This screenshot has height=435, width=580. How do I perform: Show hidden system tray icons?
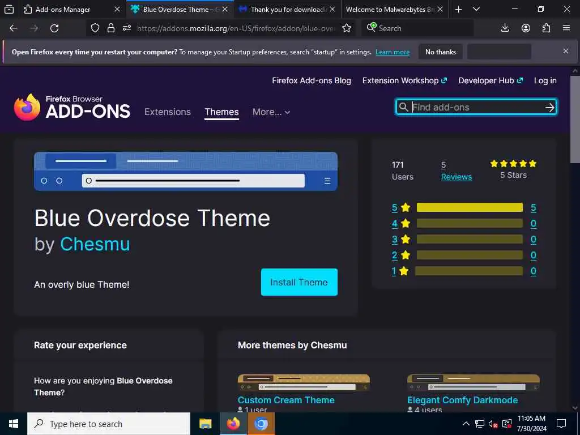pyautogui.click(x=466, y=424)
